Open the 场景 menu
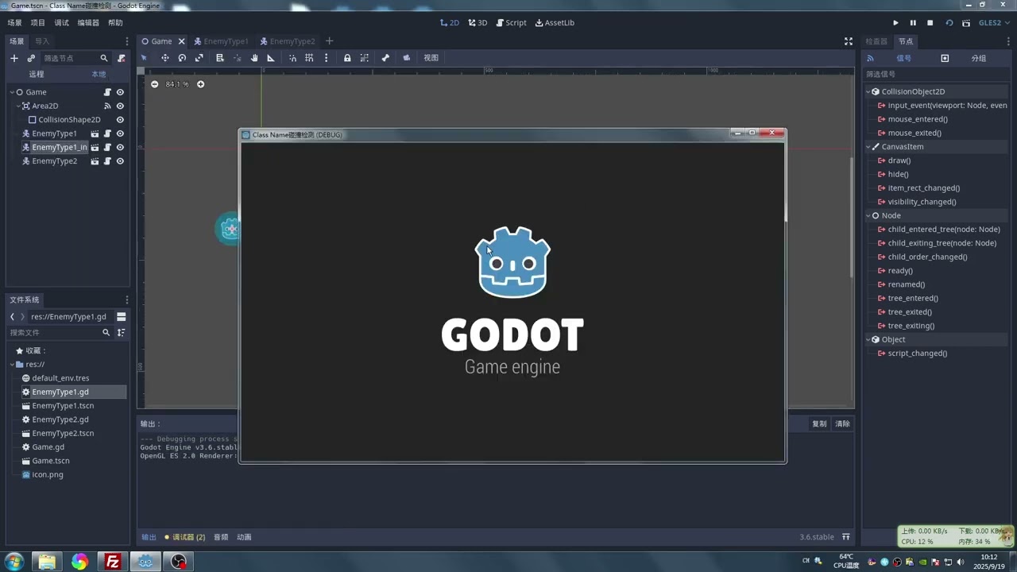This screenshot has width=1017, height=572. pyautogui.click(x=14, y=23)
